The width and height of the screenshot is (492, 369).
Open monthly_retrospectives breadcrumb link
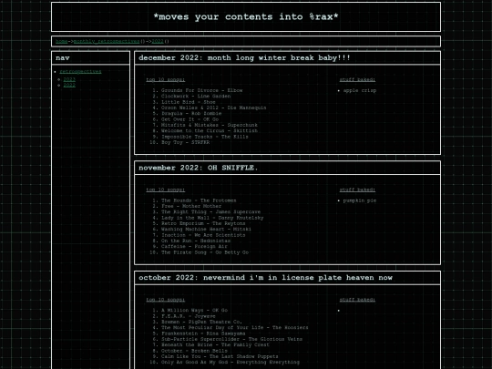point(107,41)
